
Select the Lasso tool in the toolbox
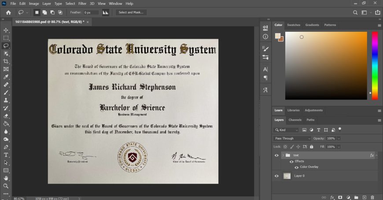click(x=6, y=46)
